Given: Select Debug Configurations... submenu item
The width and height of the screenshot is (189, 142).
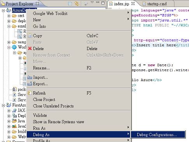Looking at the screenshot, I should pos(158,135).
